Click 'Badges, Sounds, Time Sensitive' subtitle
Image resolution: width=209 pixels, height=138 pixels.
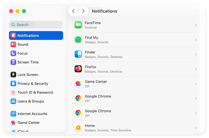(108, 130)
